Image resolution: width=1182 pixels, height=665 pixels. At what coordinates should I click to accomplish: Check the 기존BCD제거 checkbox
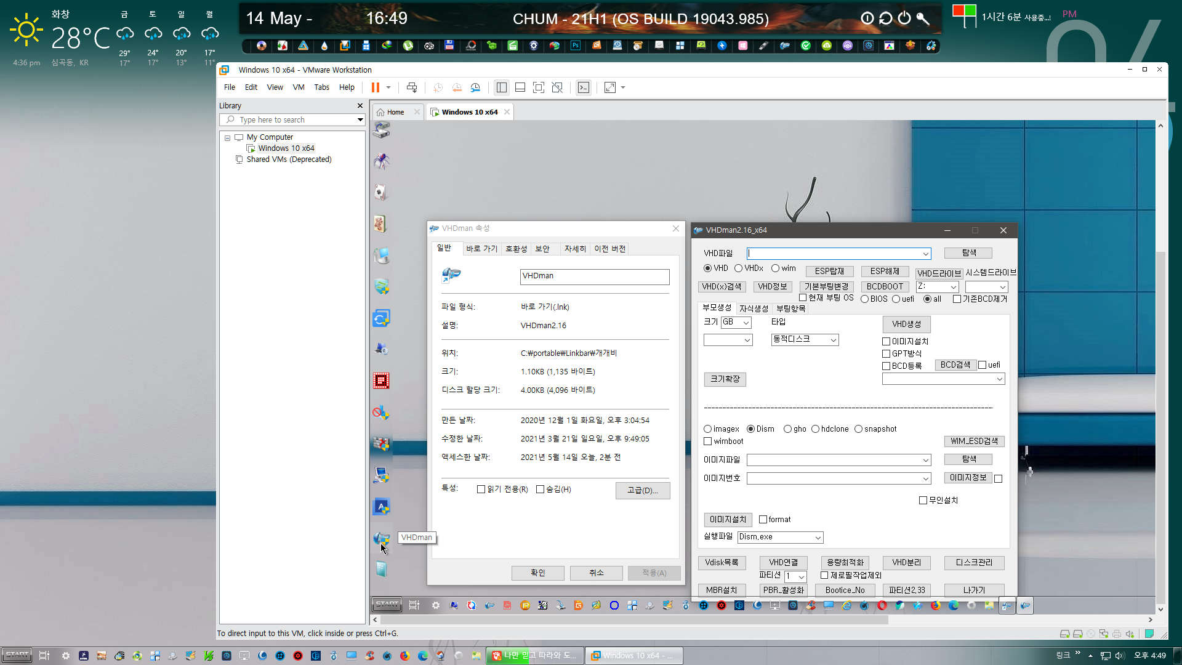tap(957, 299)
